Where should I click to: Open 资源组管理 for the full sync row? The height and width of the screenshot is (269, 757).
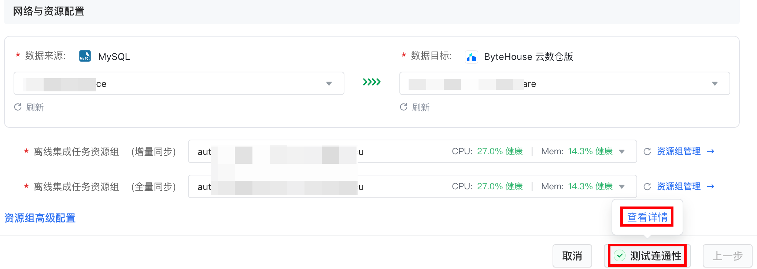click(x=679, y=186)
